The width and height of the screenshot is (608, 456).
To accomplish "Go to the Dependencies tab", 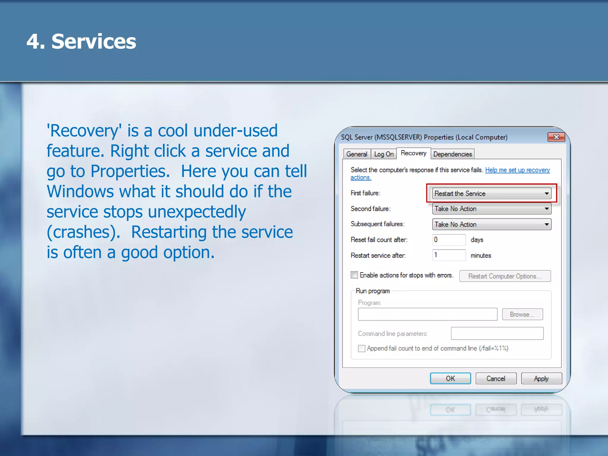I will click(x=452, y=154).
